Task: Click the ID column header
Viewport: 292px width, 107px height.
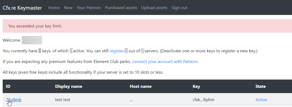Action: click(x=8, y=86)
